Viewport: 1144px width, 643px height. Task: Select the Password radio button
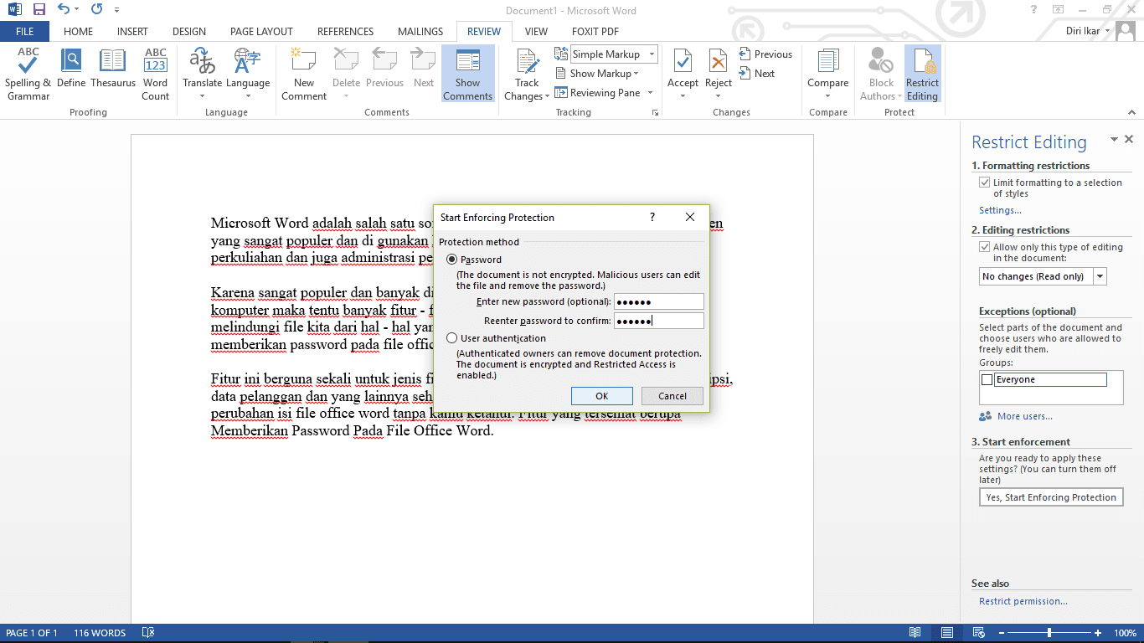tap(452, 260)
